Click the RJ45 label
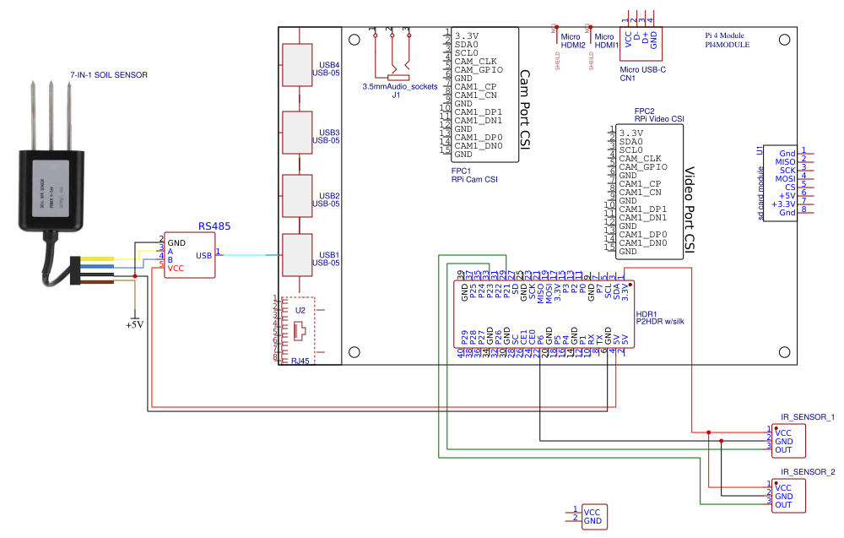Screen dimensions: 844x538 300,361
